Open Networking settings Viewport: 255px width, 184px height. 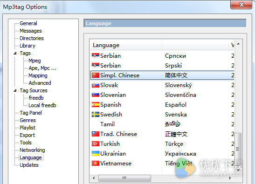(32, 150)
